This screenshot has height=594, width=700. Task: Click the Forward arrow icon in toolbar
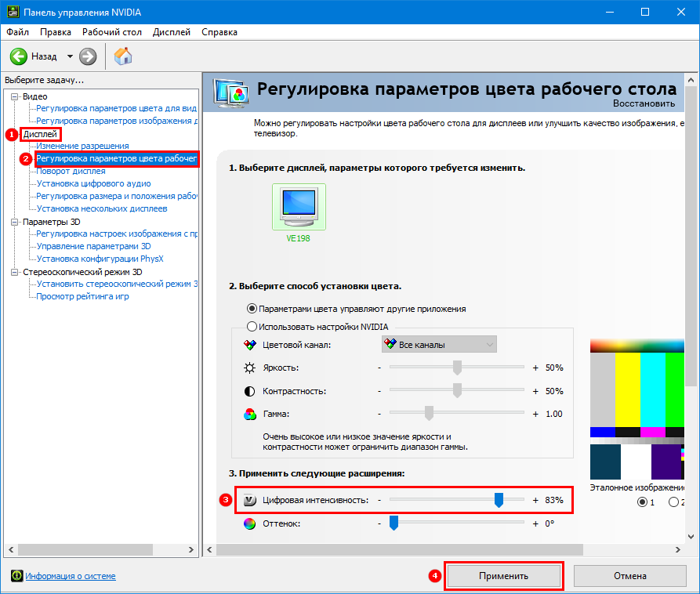[88, 56]
